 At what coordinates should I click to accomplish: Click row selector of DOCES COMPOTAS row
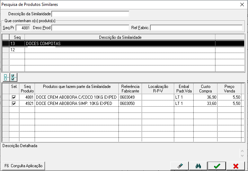(6, 44)
